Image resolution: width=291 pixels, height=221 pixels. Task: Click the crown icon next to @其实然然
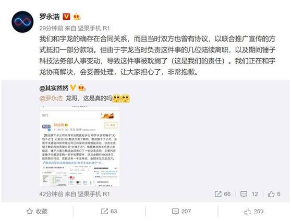click(x=82, y=88)
